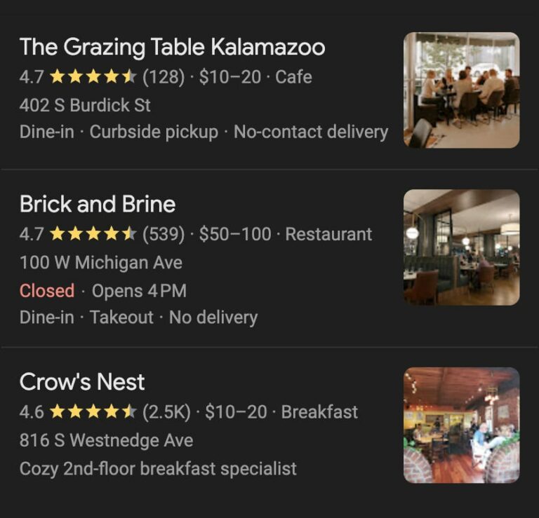Open the Crow's Nest listing title
Image resolution: width=539 pixels, height=518 pixels.
tap(82, 382)
